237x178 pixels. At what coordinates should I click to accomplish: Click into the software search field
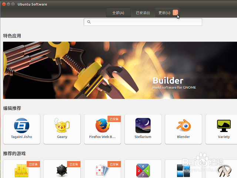click(x=143, y=22)
